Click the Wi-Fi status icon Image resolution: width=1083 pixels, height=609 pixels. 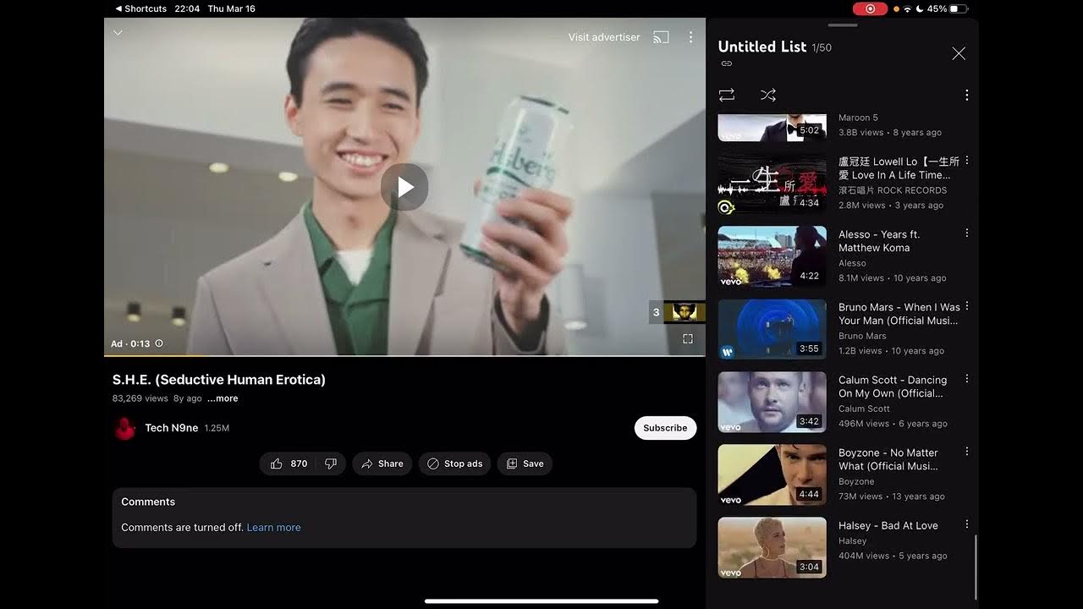click(x=908, y=8)
